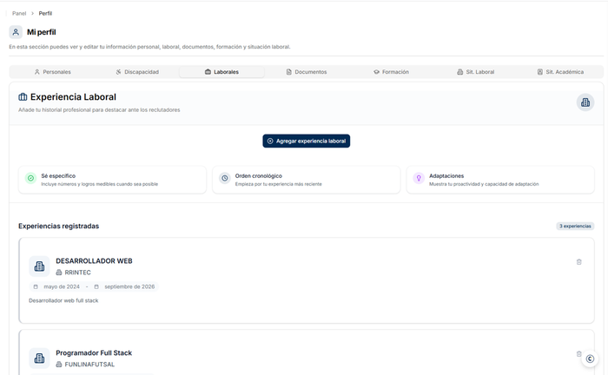The image size is (608, 375).
Task: Click the DESARROLLADOR WEB company building icon
Action: click(39, 266)
